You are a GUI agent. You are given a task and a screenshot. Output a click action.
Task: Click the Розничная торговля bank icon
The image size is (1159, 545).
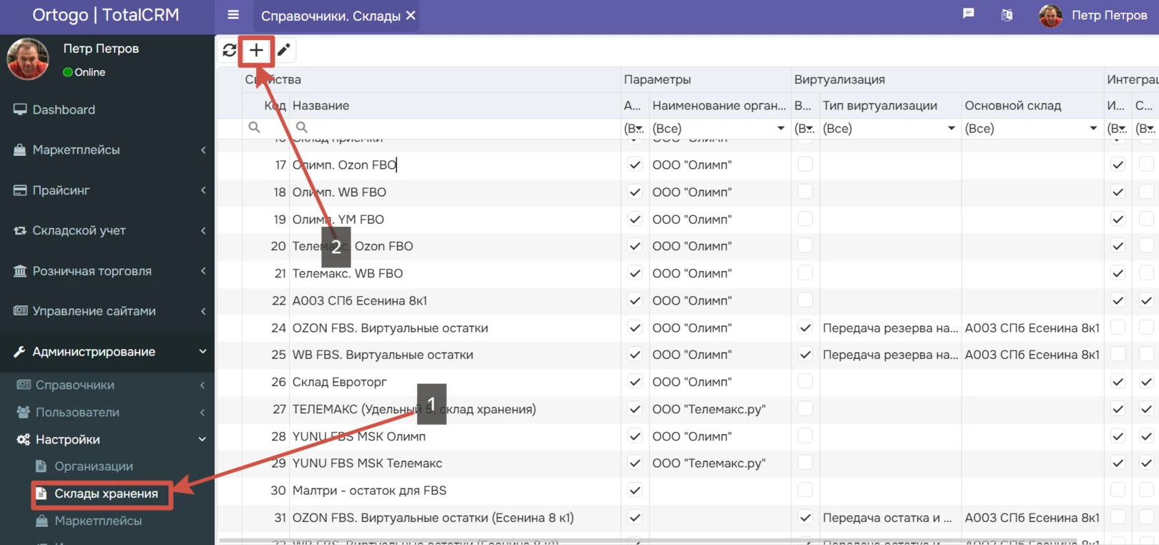pyautogui.click(x=20, y=271)
